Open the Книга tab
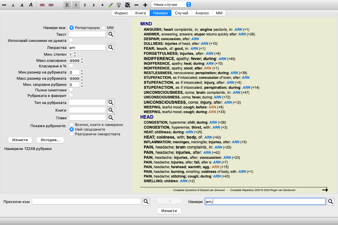The height and width of the screenshot is (225, 338). (141, 13)
